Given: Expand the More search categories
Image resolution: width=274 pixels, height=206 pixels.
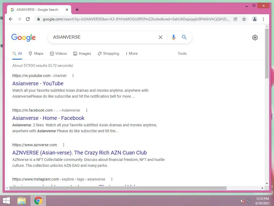Looking at the screenshot, I should tap(132, 54).
